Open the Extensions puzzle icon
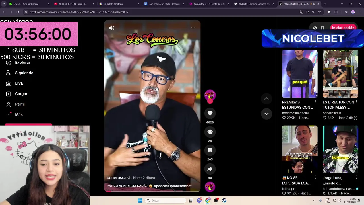The width and height of the screenshot is (364, 205). (336, 12)
